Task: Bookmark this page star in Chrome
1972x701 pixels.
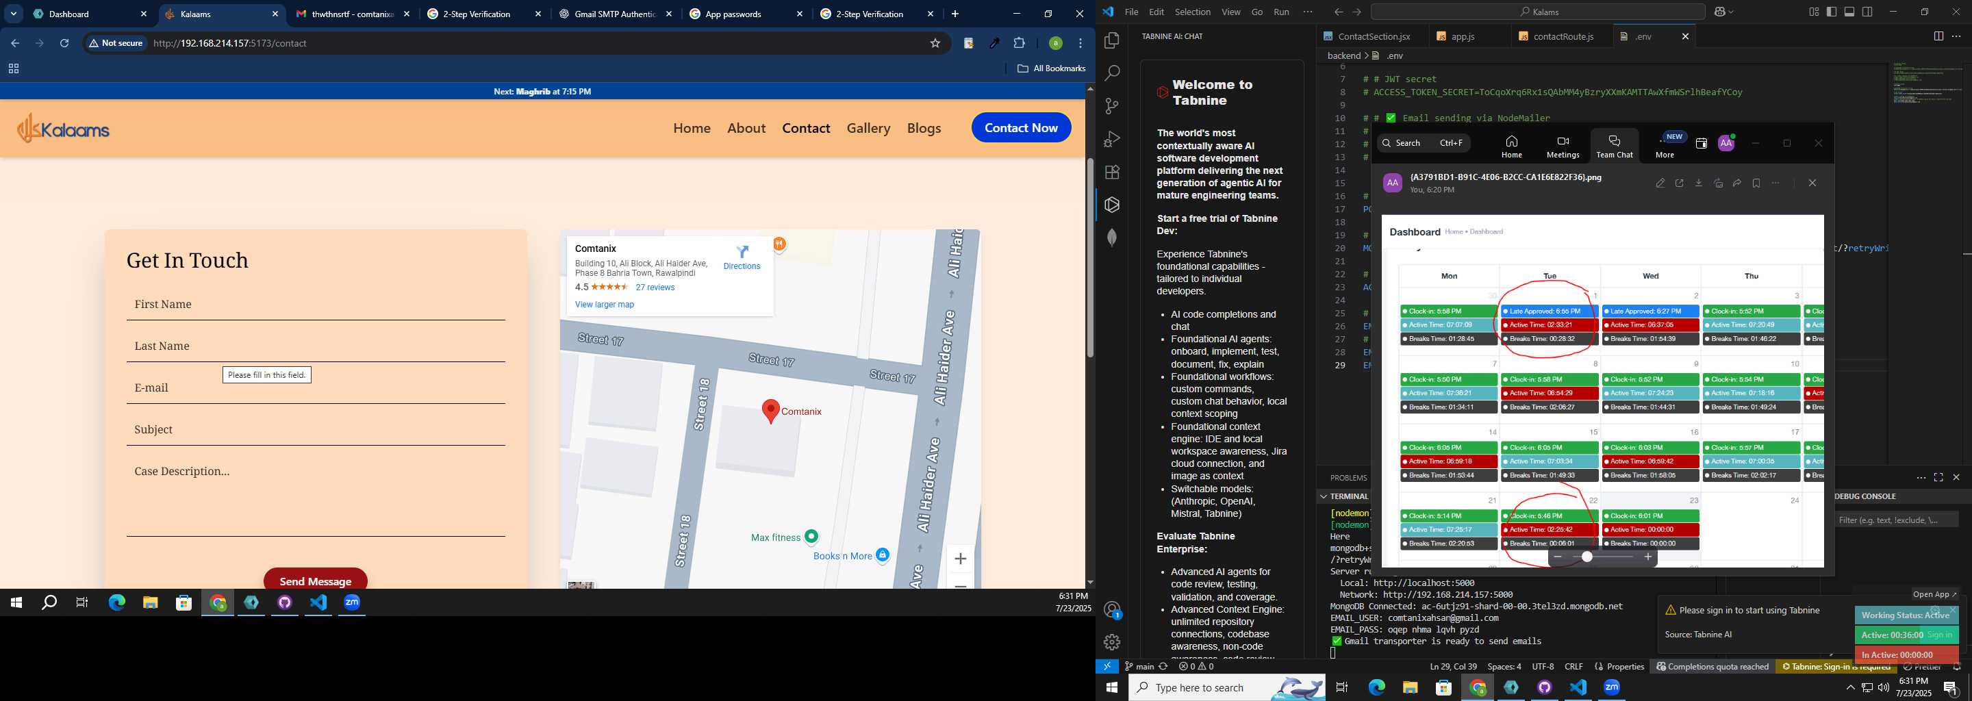Action: pos(935,44)
